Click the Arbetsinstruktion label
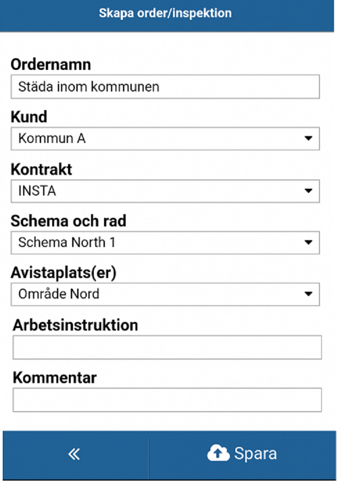Image resolution: width=337 pixels, height=482 pixels. pyautogui.click(x=75, y=325)
